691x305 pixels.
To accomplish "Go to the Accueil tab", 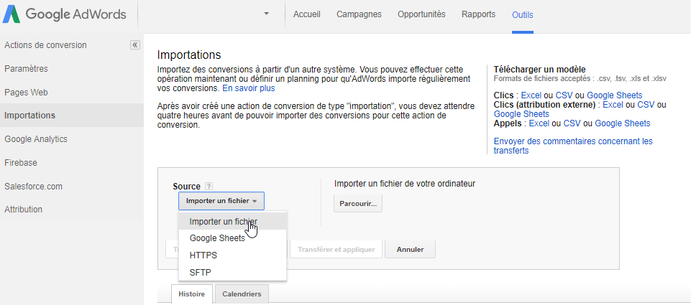I will click(x=307, y=14).
